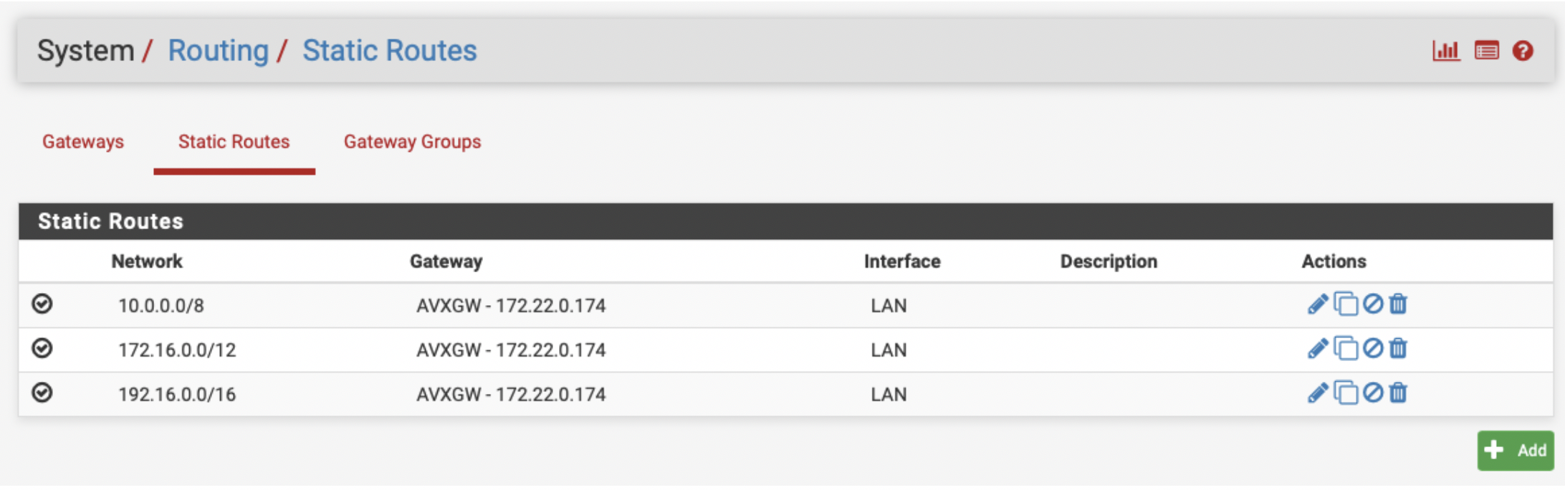Image resolution: width=1565 pixels, height=490 pixels.
Task: Open the help question mark icon
Action: point(1523,51)
